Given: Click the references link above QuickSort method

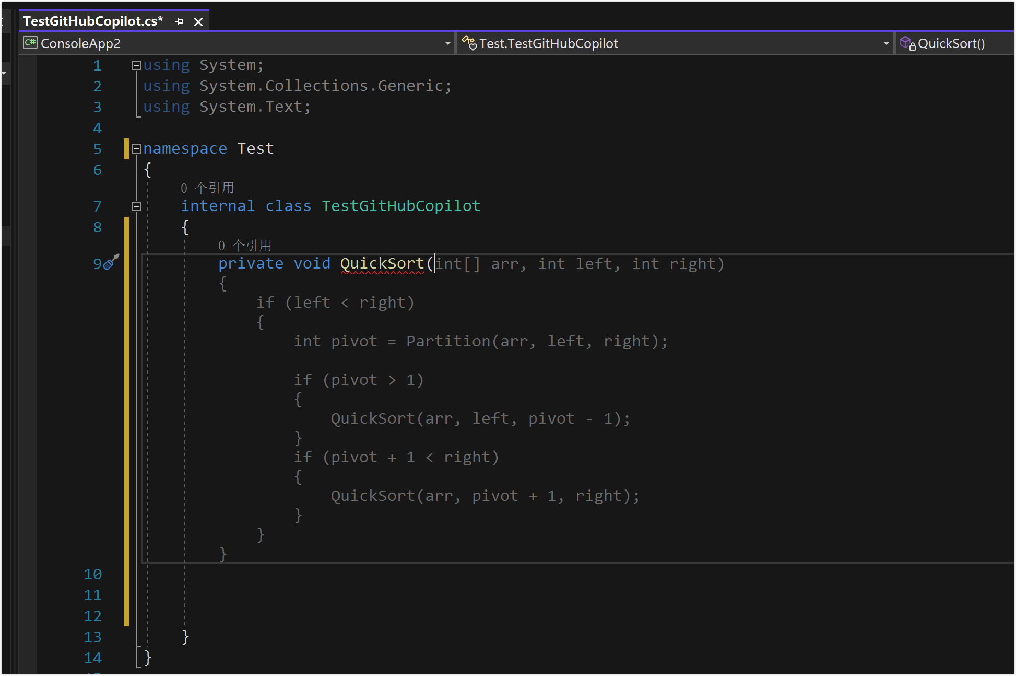Looking at the screenshot, I should pyautogui.click(x=245, y=246).
